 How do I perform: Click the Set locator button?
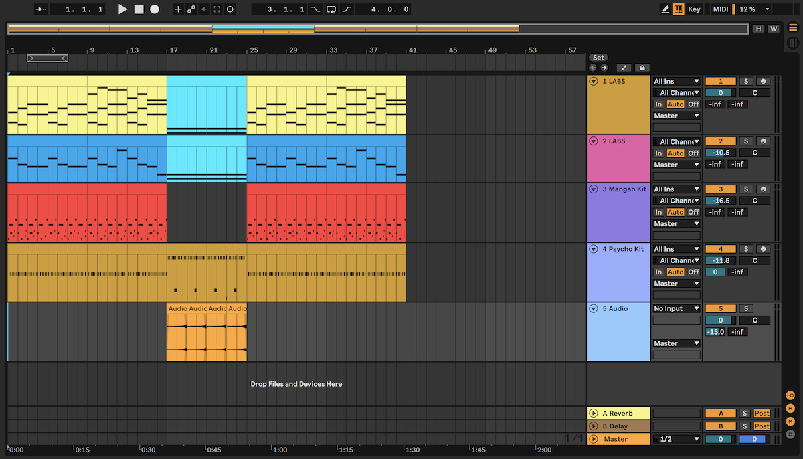[598, 58]
